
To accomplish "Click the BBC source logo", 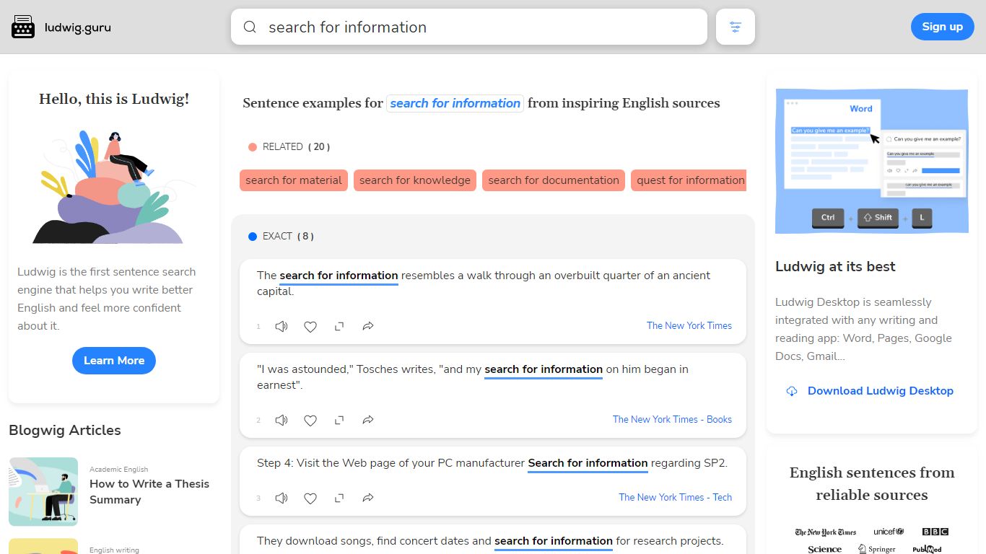I will click(x=935, y=532).
